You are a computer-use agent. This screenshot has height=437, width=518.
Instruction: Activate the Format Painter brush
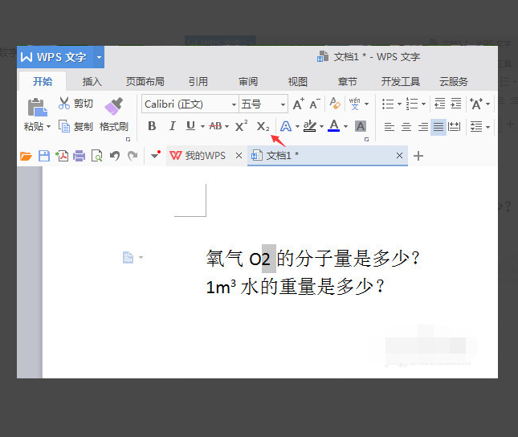(x=114, y=106)
